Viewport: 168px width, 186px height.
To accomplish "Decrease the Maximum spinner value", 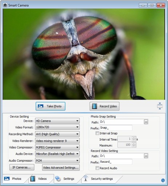I will 134,146.
